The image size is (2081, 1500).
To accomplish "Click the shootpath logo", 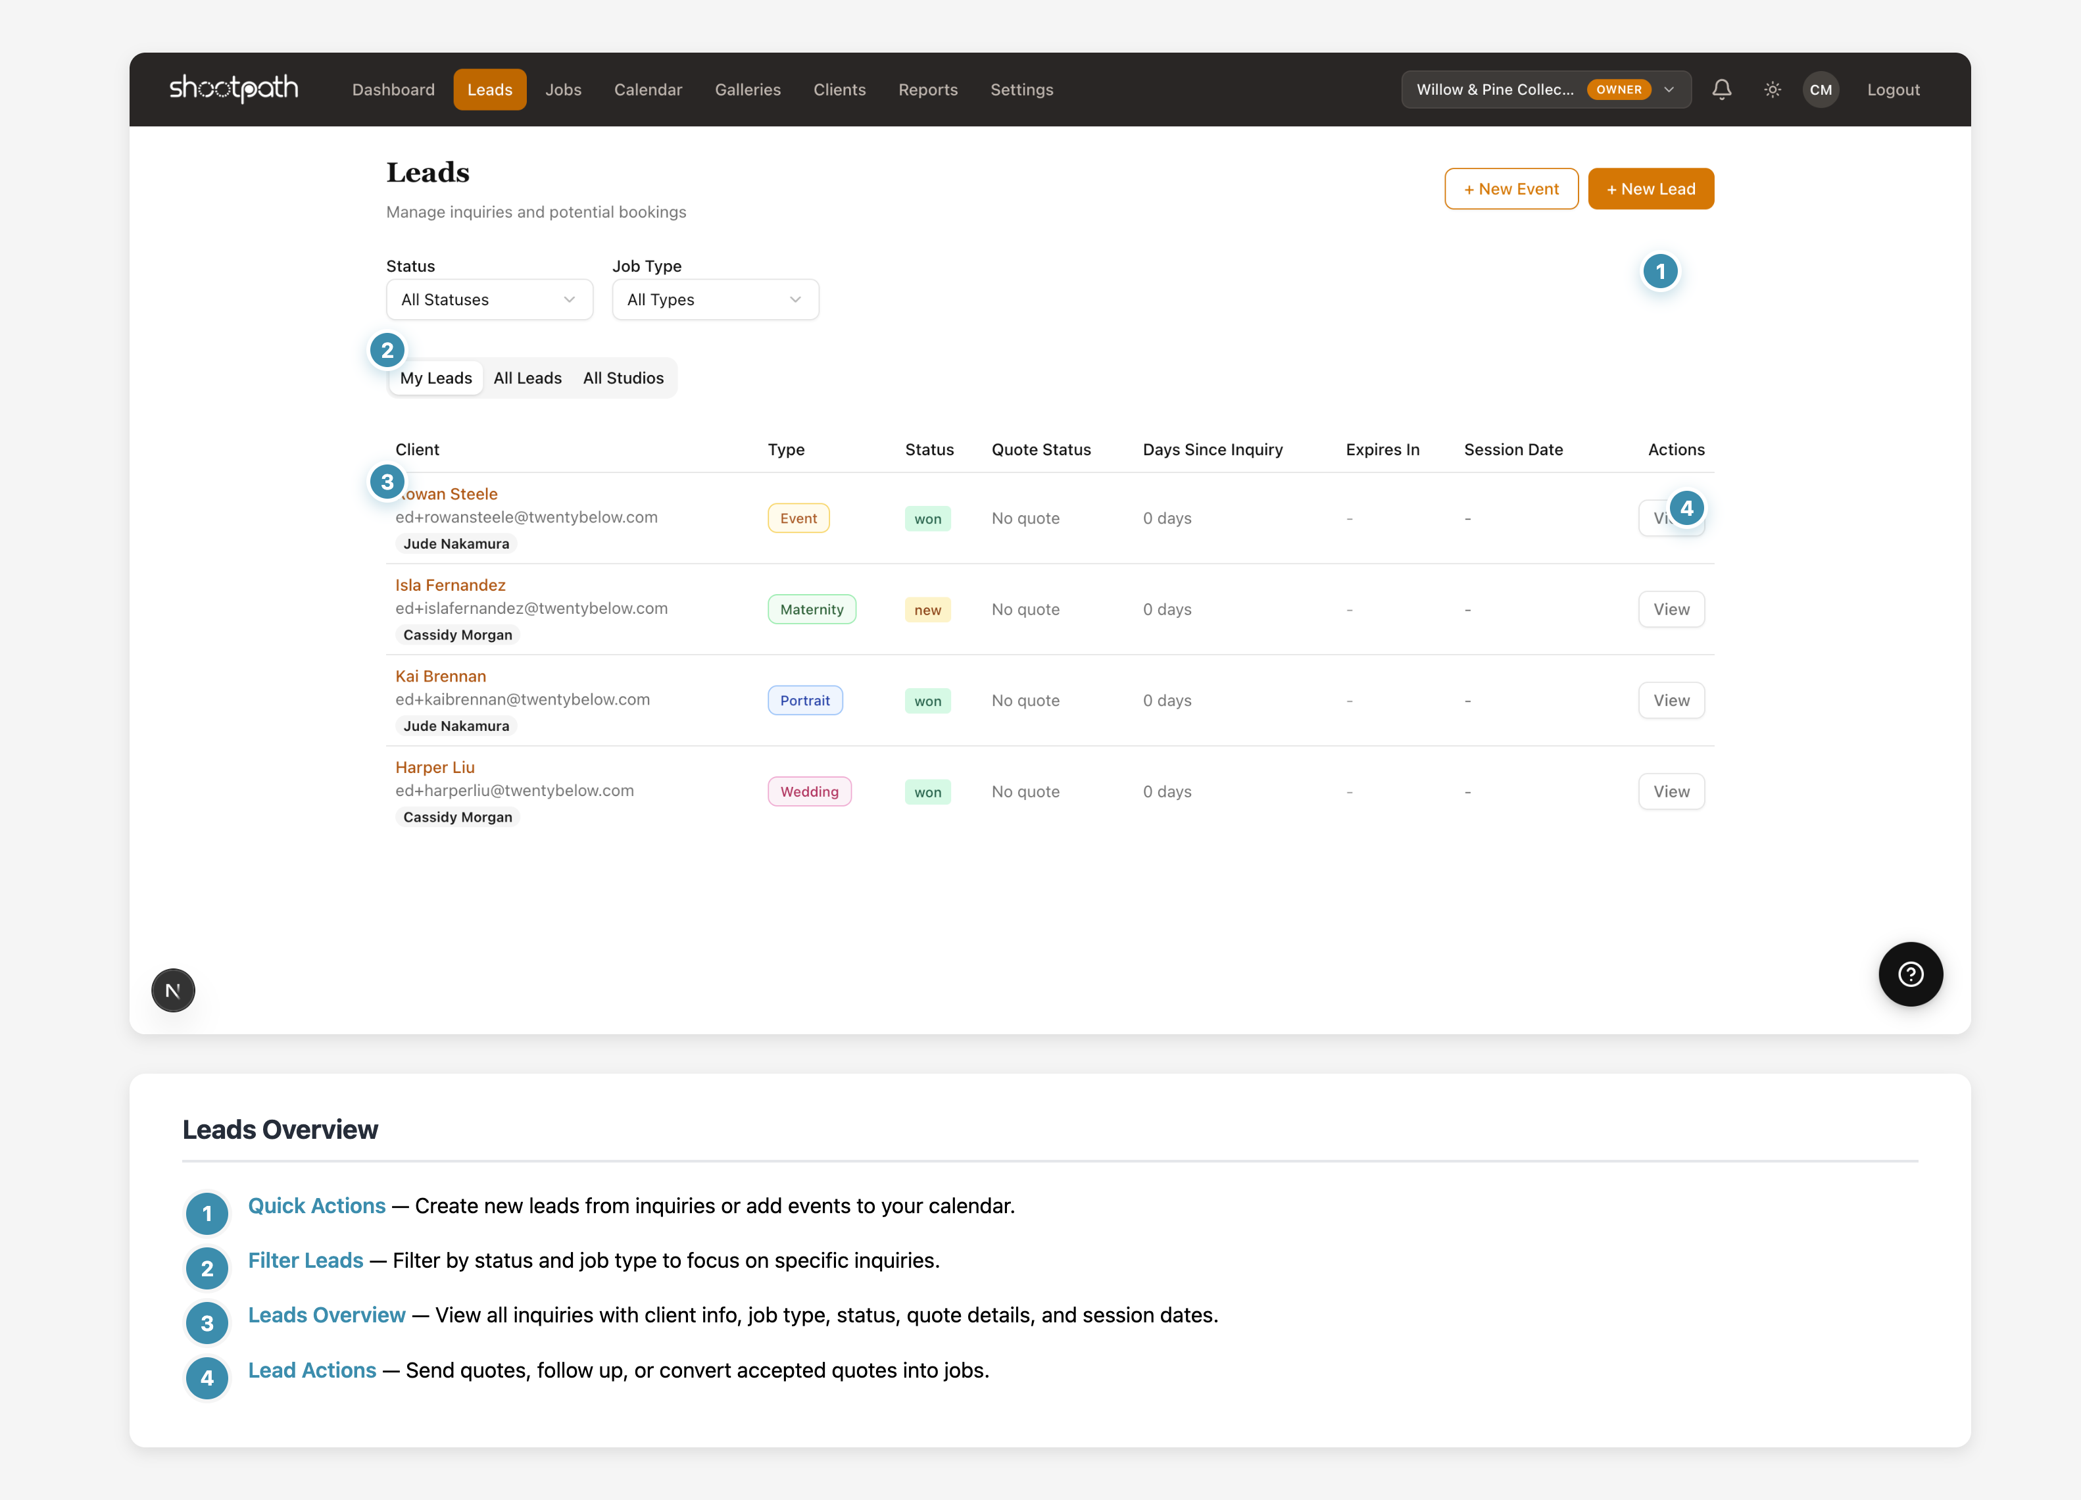I will click(x=234, y=89).
